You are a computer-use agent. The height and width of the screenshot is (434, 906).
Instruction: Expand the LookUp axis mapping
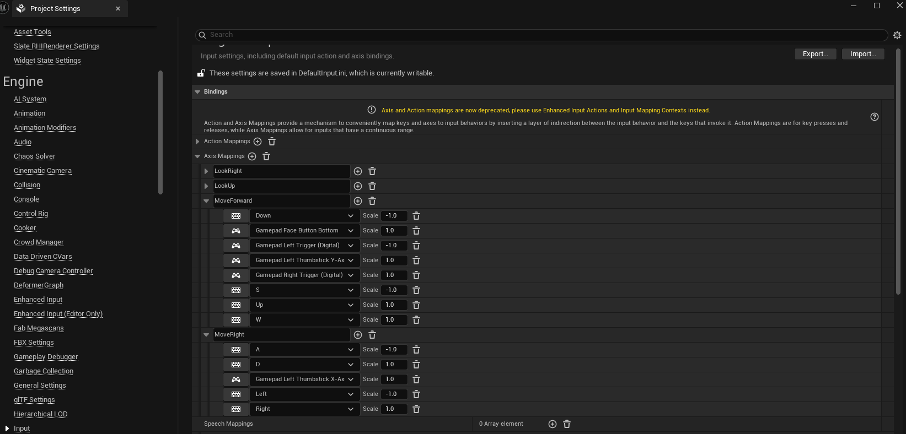(206, 186)
